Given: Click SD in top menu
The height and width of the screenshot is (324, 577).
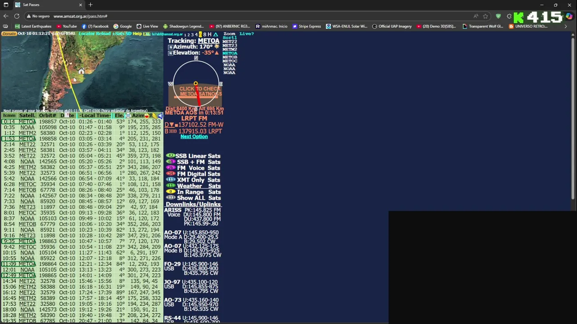Looking at the screenshot, I should [128, 34].
